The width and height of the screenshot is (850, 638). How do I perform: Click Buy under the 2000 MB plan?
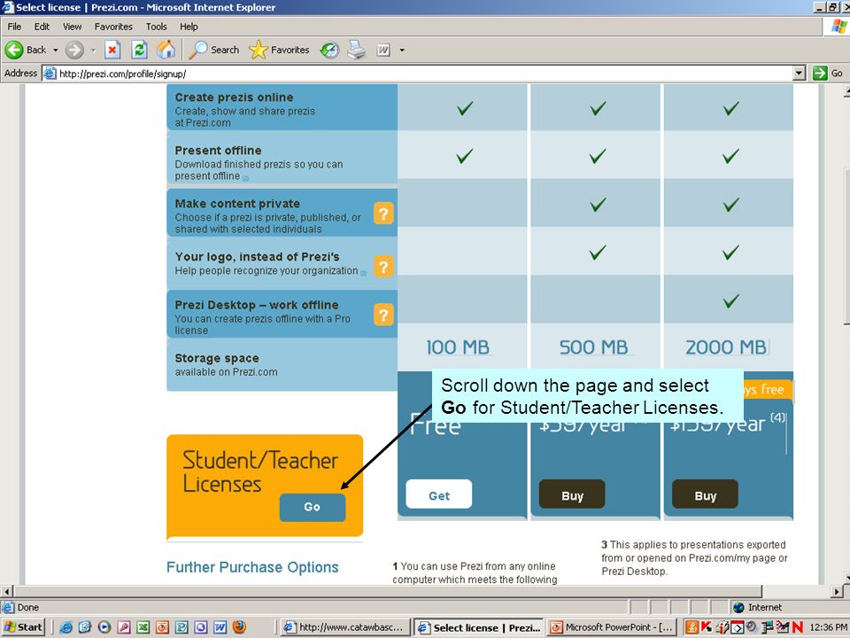click(x=705, y=494)
